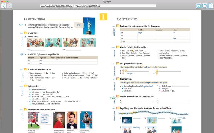Image resolution: width=214 pixels, height=133 pixels.
Task: Click the Philipp Lahm footballer photo
Action: [x=34, y=120]
